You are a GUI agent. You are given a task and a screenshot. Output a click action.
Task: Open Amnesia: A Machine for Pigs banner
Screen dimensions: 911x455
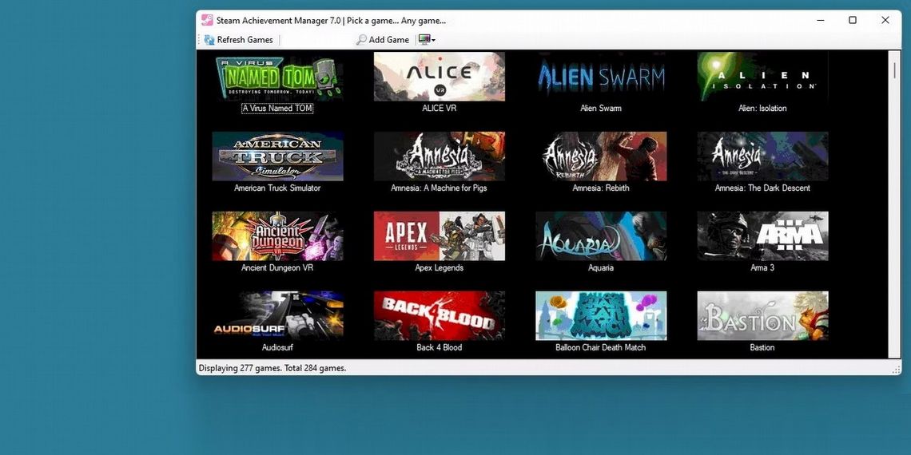point(440,156)
